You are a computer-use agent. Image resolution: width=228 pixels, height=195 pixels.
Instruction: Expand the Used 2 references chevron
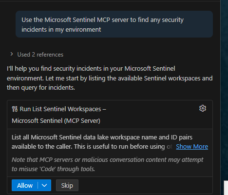click(12, 54)
